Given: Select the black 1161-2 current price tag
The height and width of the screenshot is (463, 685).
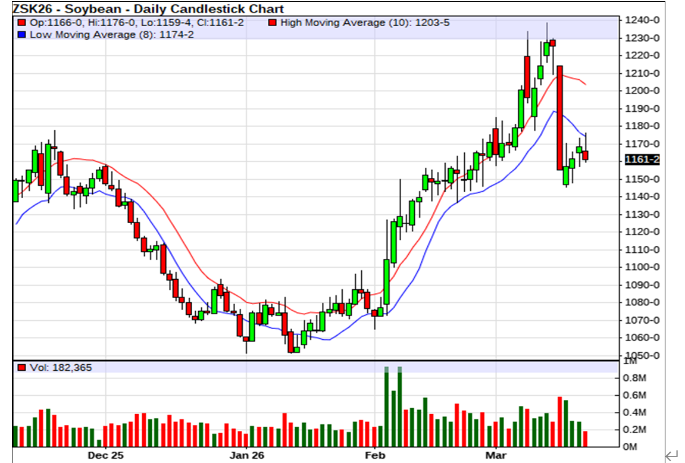Looking at the screenshot, I should click(x=642, y=159).
